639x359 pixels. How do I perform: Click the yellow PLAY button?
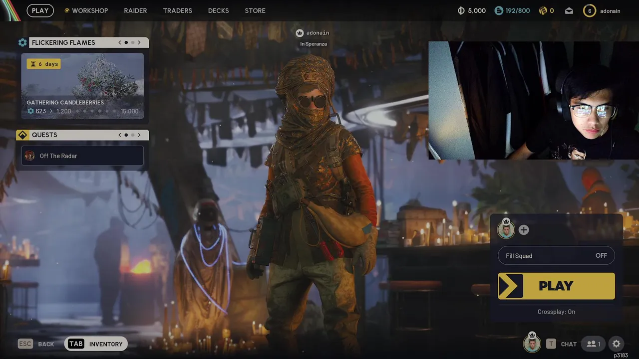tap(556, 286)
